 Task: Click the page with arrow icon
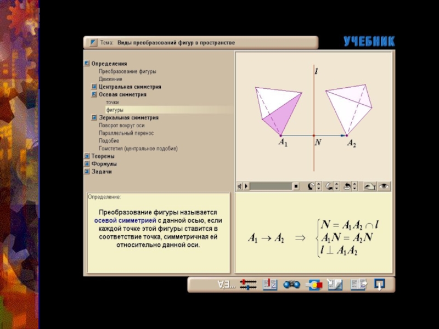(335, 285)
